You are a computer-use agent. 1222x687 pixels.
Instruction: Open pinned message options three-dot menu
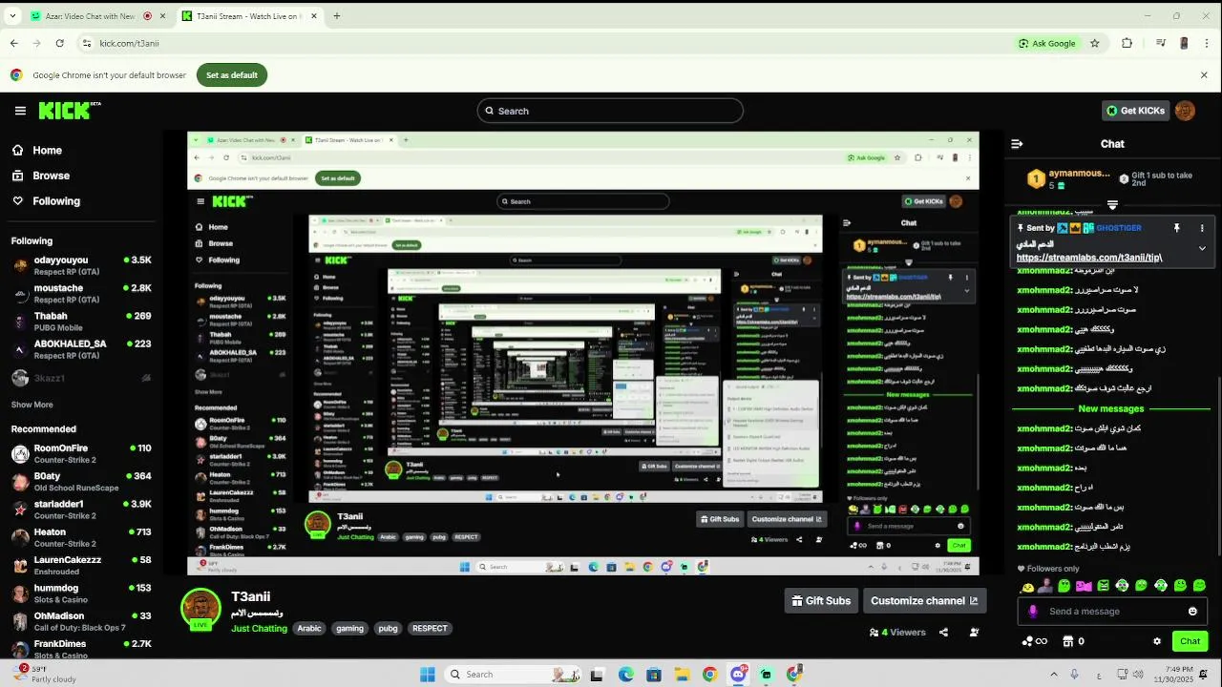(1202, 228)
